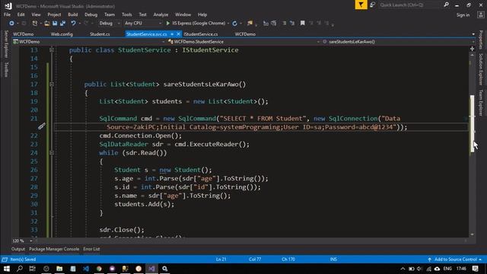487x274 pixels.
Task: Open the Team Explorer side panel
Action: [x=480, y=103]
